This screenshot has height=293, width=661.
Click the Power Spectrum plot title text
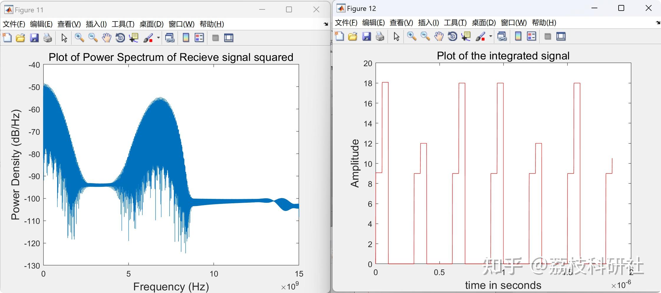click(x=171, y=57)
